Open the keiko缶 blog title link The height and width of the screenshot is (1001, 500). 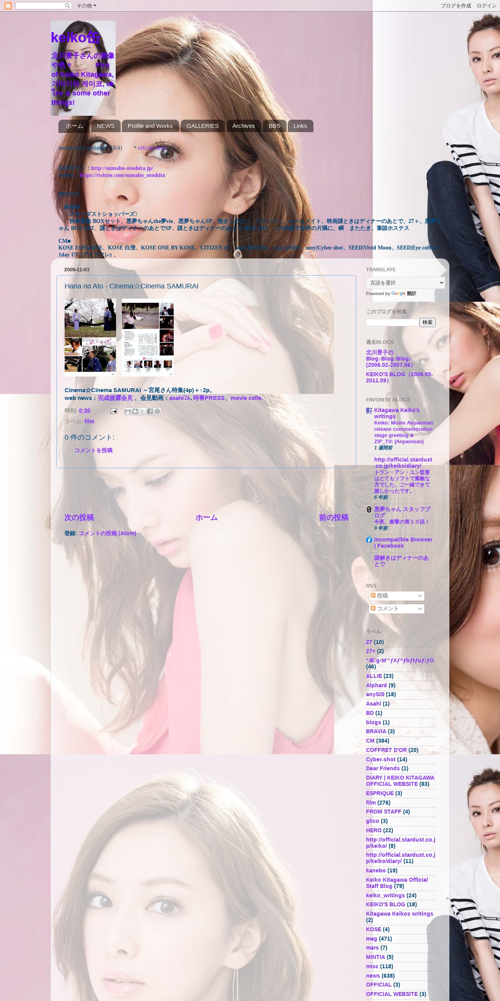(x=76, y=37)
